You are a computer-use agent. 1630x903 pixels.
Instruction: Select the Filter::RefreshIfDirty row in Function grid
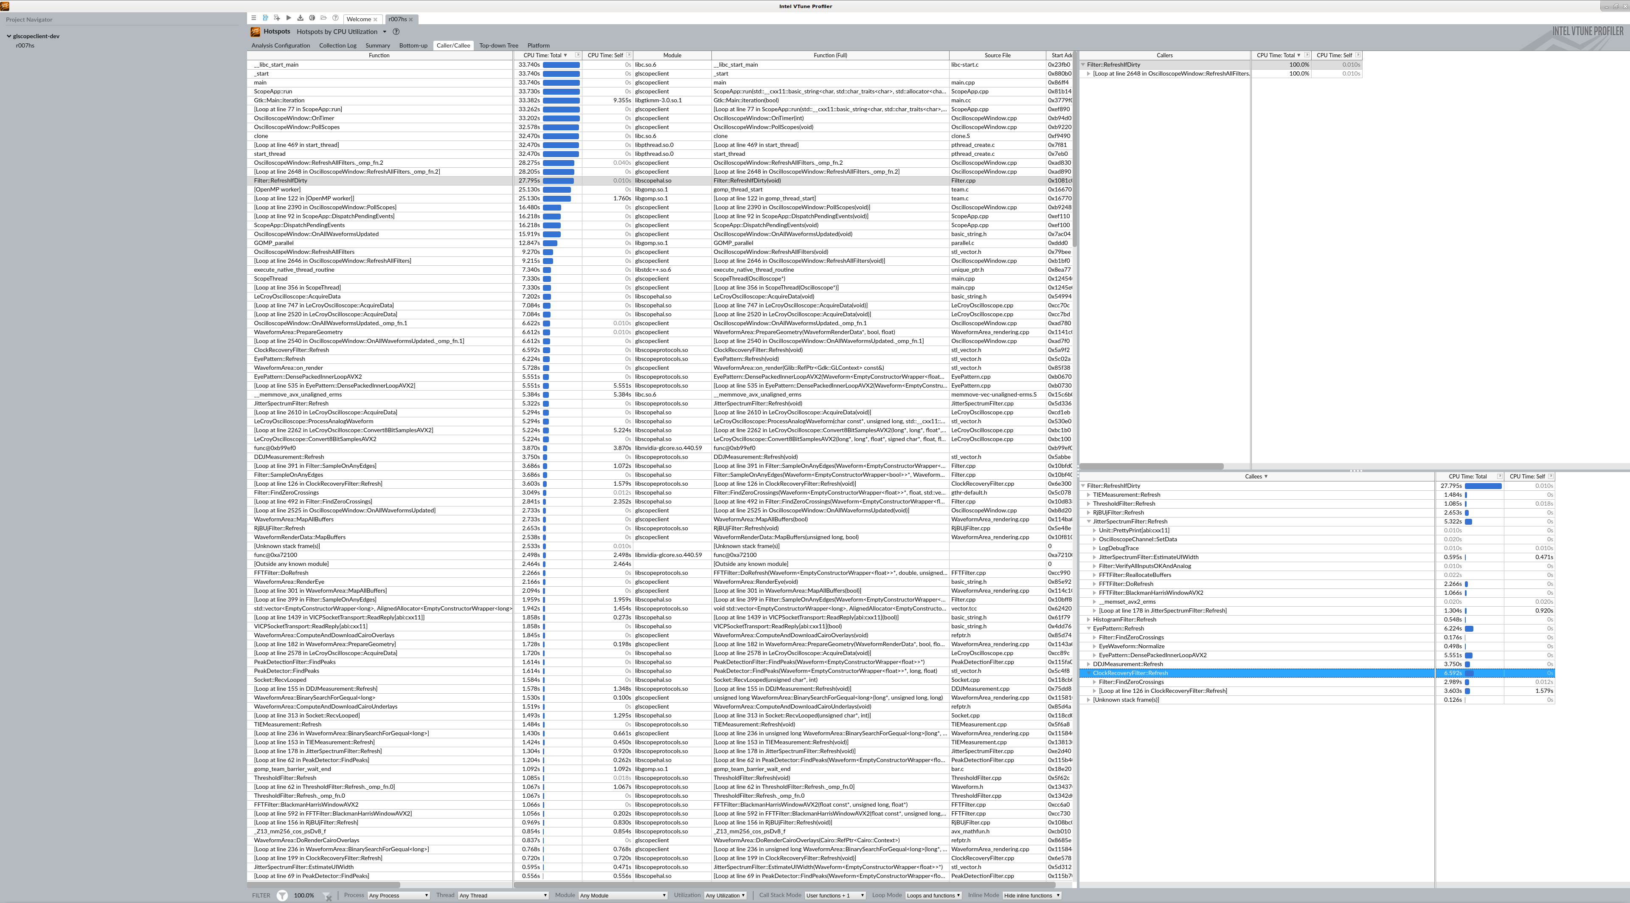coord(659,180)
